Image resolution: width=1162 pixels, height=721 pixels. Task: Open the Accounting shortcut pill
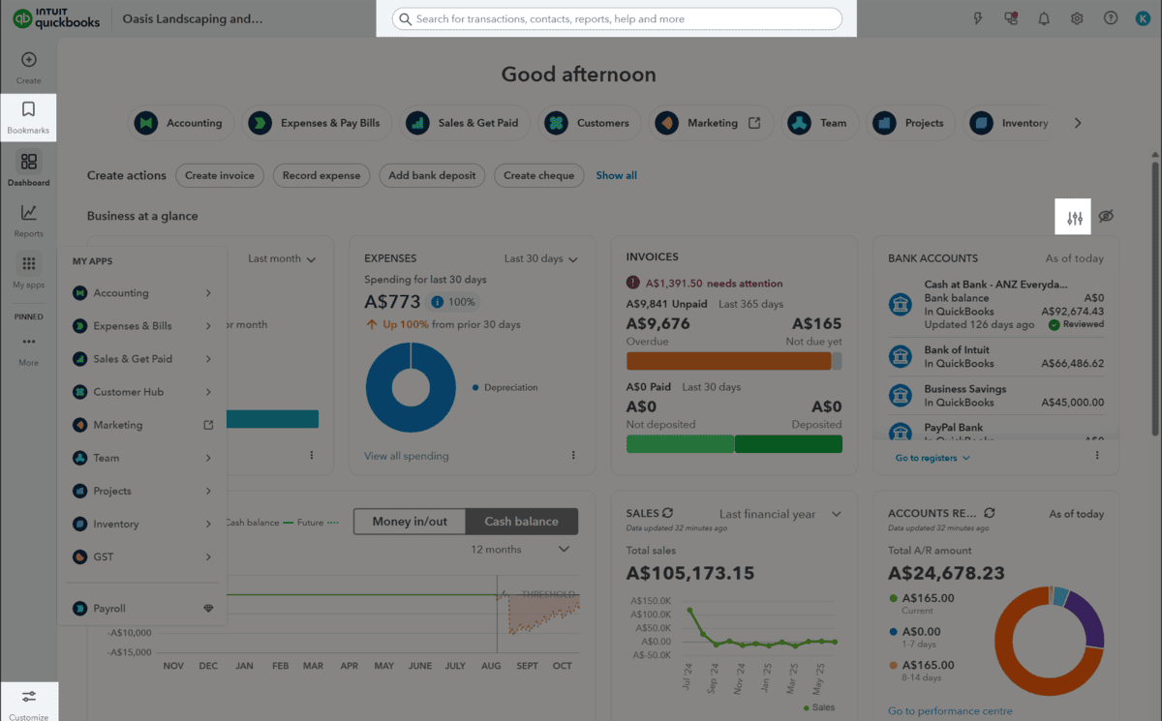180,123
